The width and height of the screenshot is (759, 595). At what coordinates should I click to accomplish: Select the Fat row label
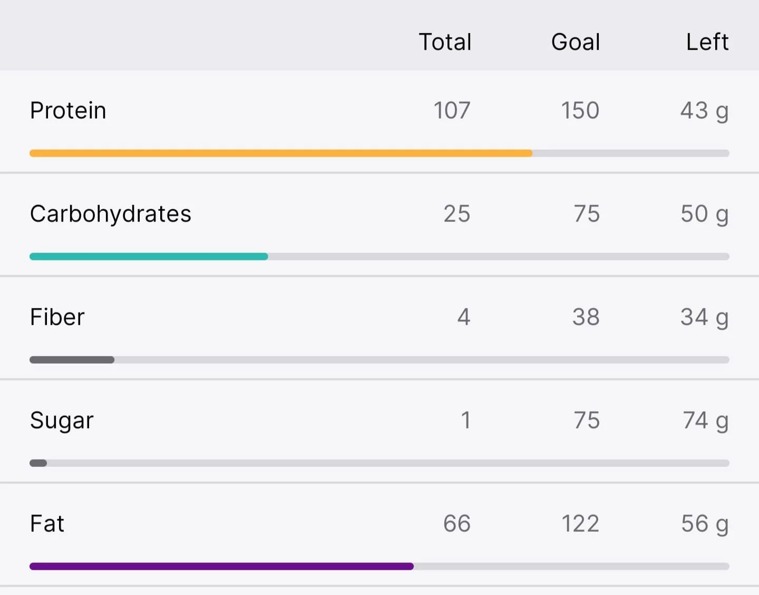pyautogui.click(x=47, y=524)
